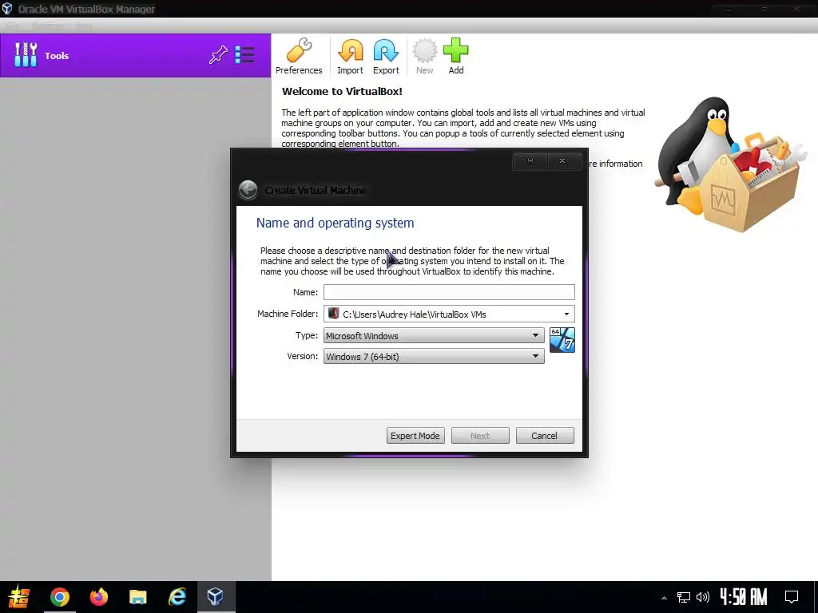The height and width of the screenshot is (613, 818).
Task: Click the Expert Mode button
Action: (415, 436)
